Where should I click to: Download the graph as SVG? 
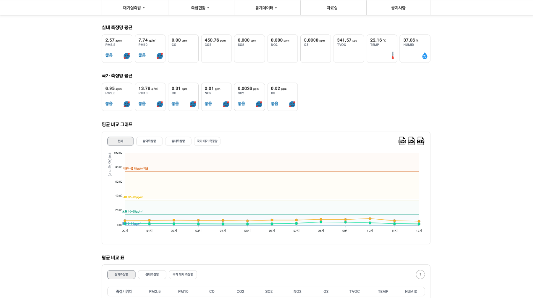point(402,141)
